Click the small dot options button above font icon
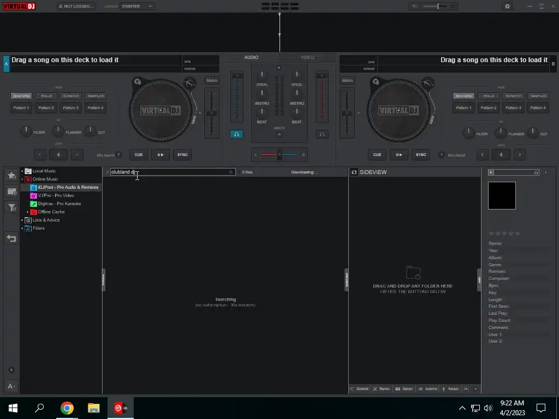 point(11,370)
